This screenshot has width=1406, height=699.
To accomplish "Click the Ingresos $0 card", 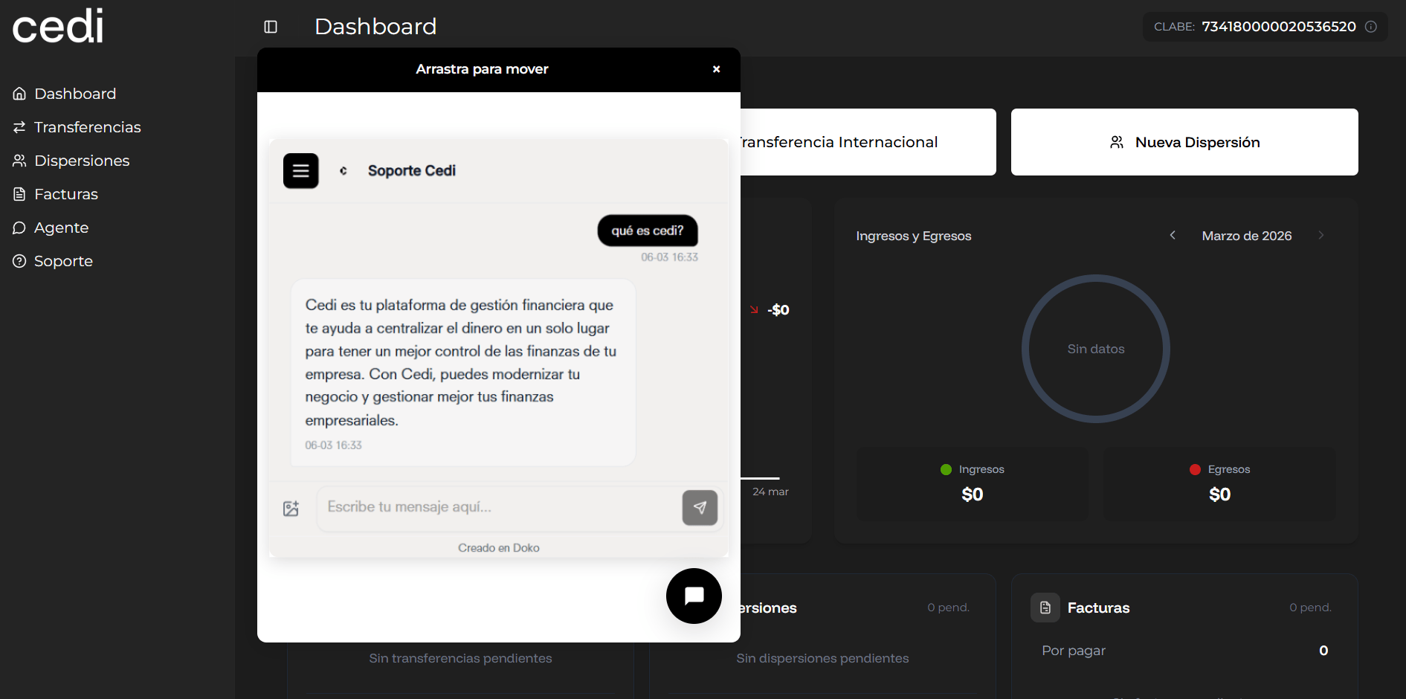I will [x=973, y=484].
